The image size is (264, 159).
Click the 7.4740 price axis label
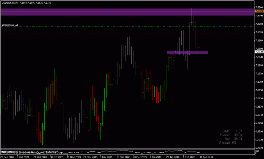(259, 16)
